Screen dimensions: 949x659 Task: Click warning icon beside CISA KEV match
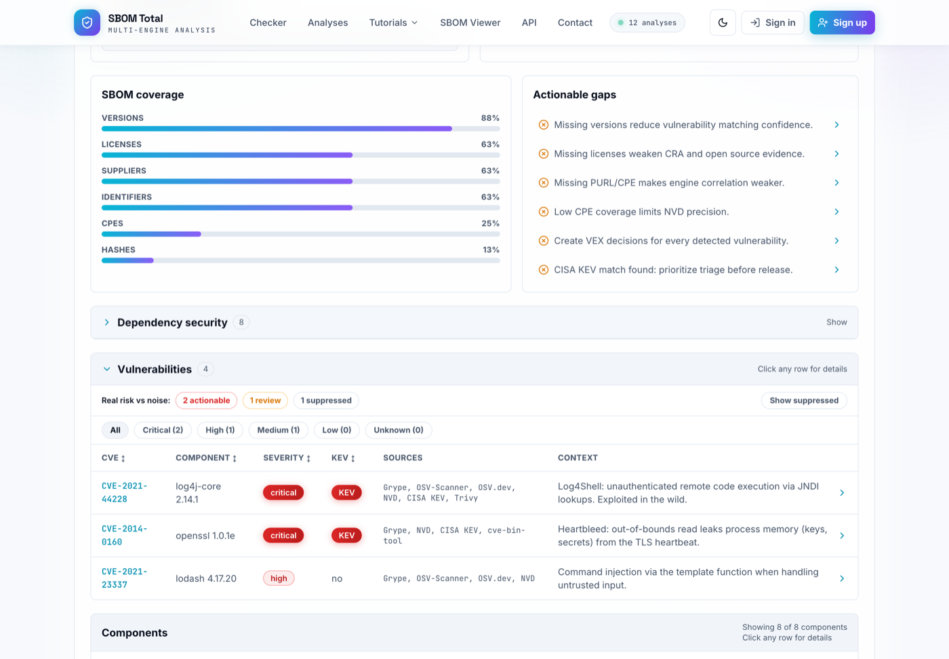[x=544, y=270]
